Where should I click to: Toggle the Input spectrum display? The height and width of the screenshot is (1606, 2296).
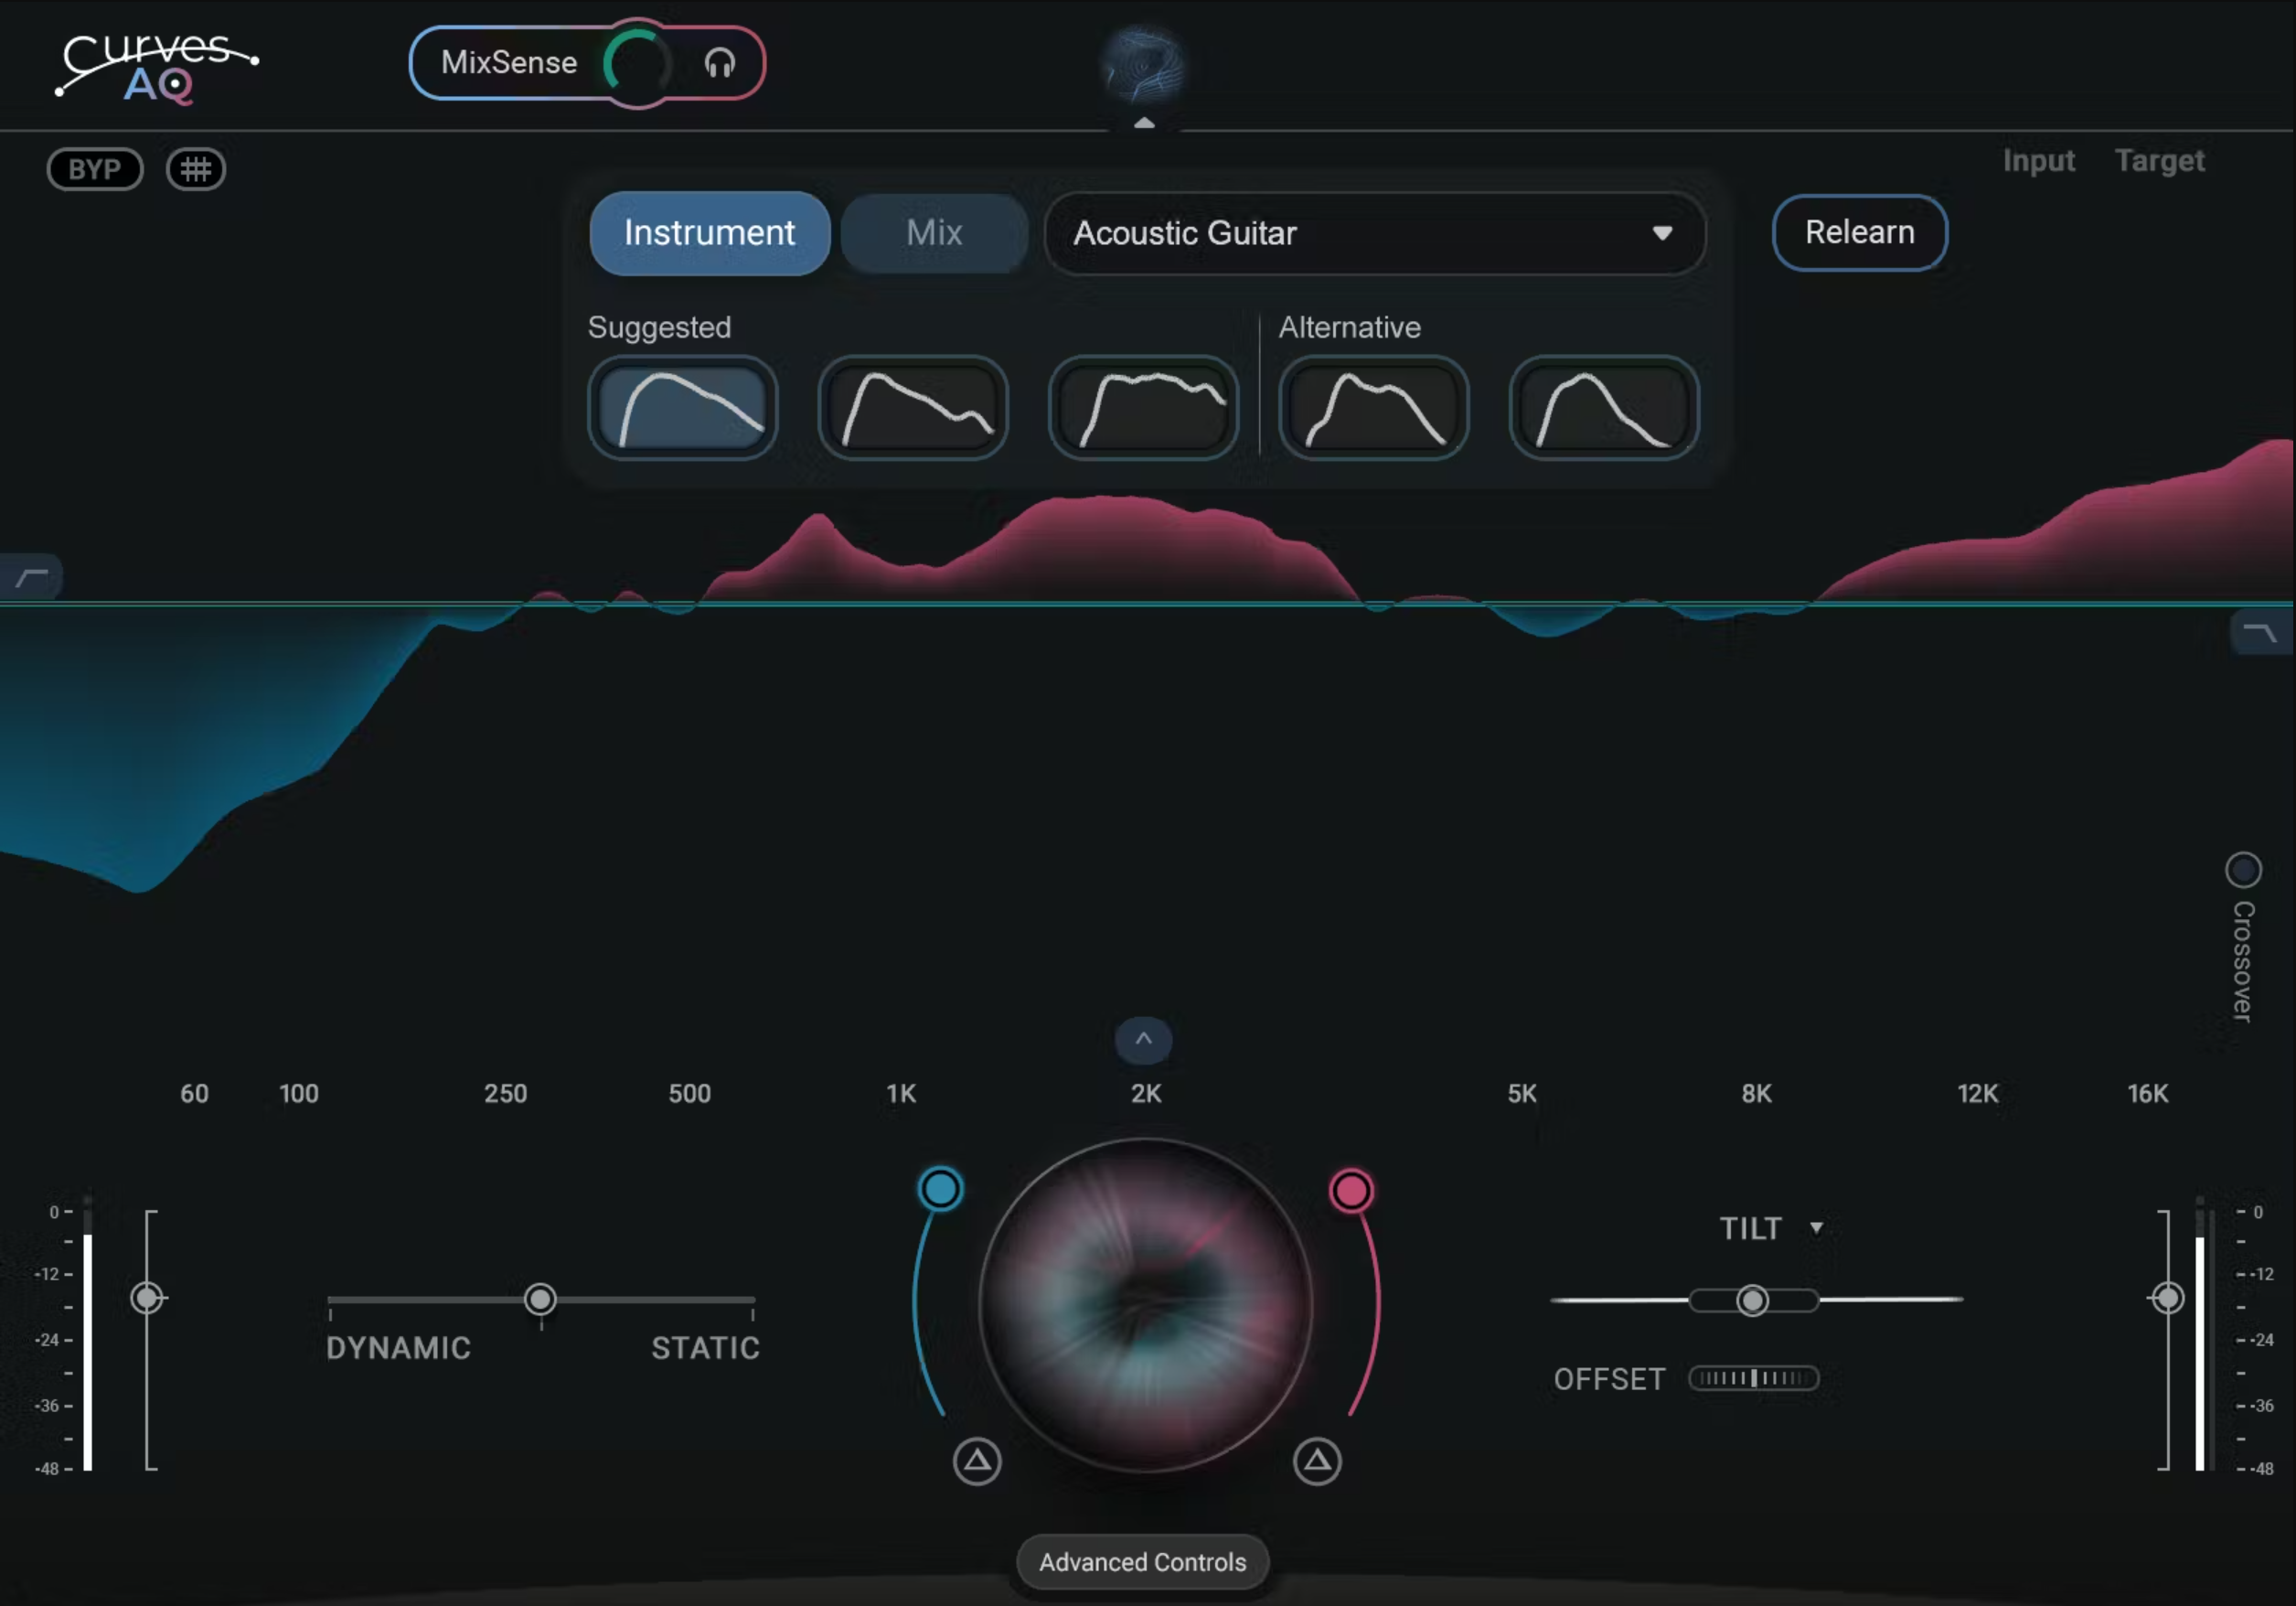2039,161
